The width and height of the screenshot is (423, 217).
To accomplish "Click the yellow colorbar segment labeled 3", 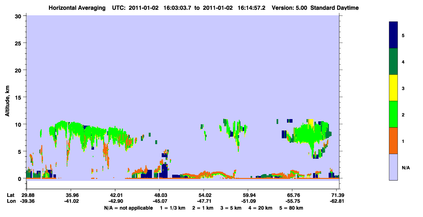I will tap(393, 88).
